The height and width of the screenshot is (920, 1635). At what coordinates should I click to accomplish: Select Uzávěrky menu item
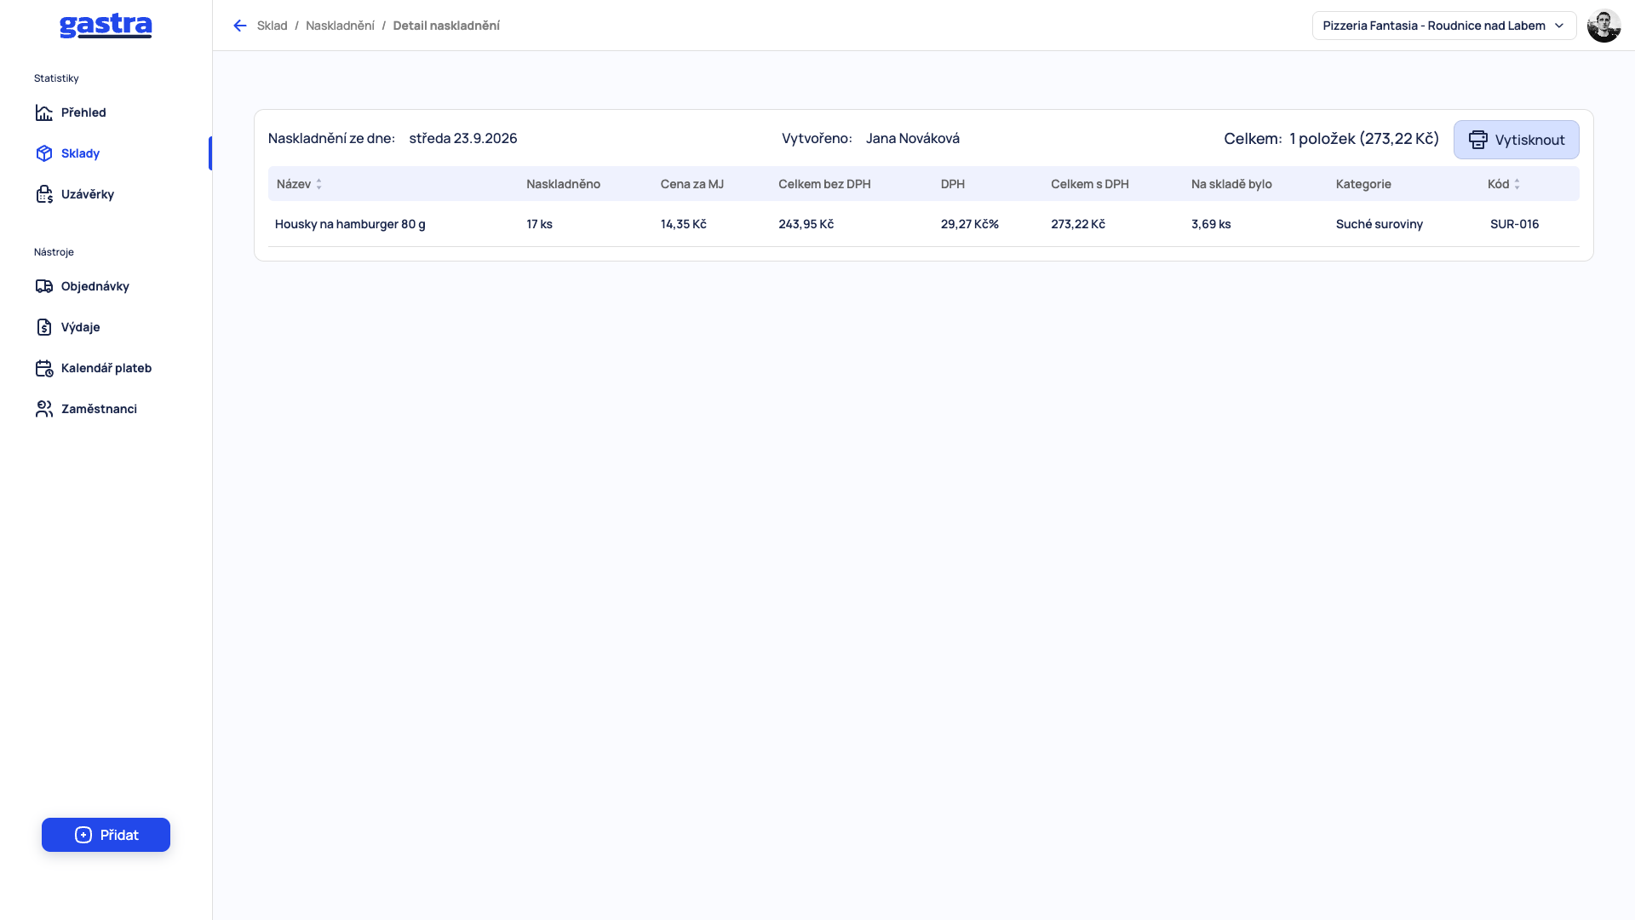pos(88,194)
